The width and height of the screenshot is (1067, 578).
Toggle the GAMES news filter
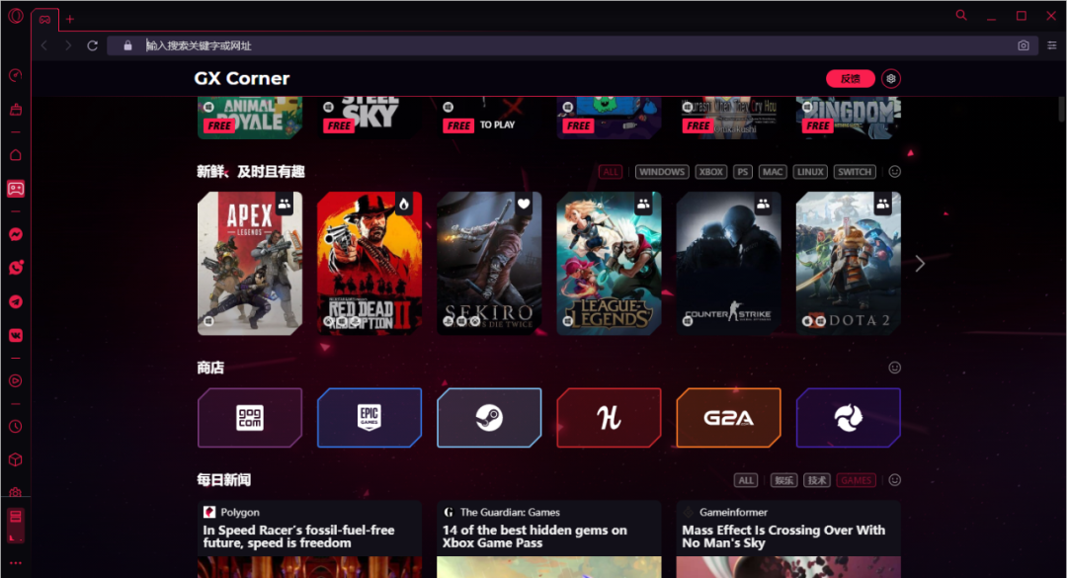pos(856,480)
